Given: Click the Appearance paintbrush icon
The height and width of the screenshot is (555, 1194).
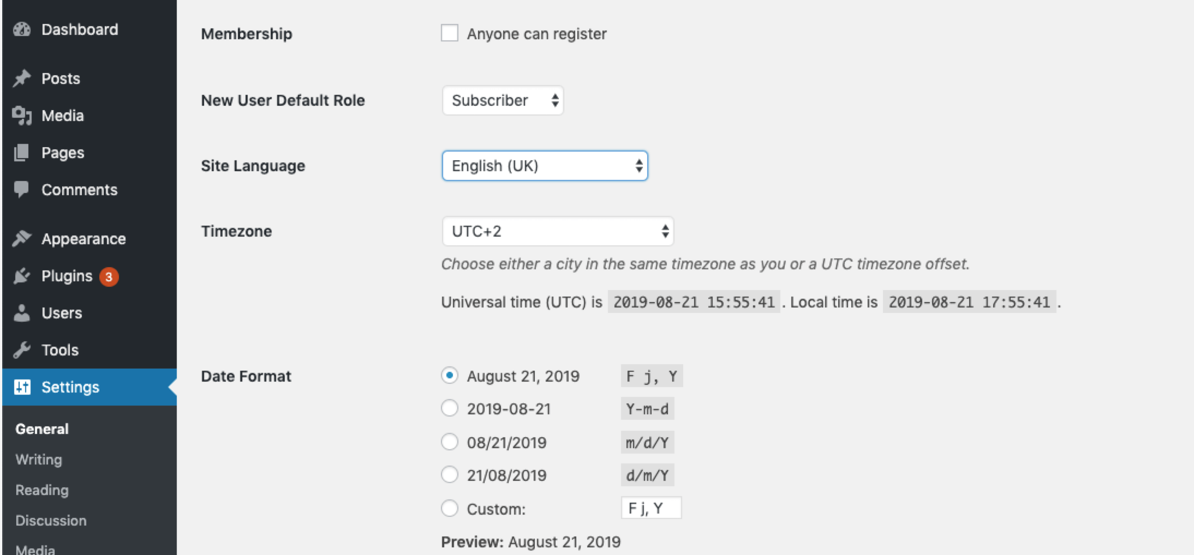Looking at the screenshot, I should click(22, 238).
